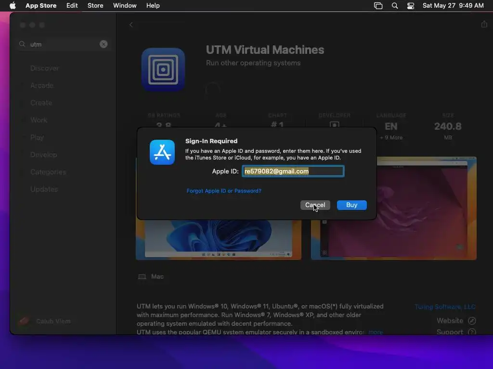Viewport: 493px width, 369px height.
Task: Click the Mac laptop icon
Action: tap(142, 277)
